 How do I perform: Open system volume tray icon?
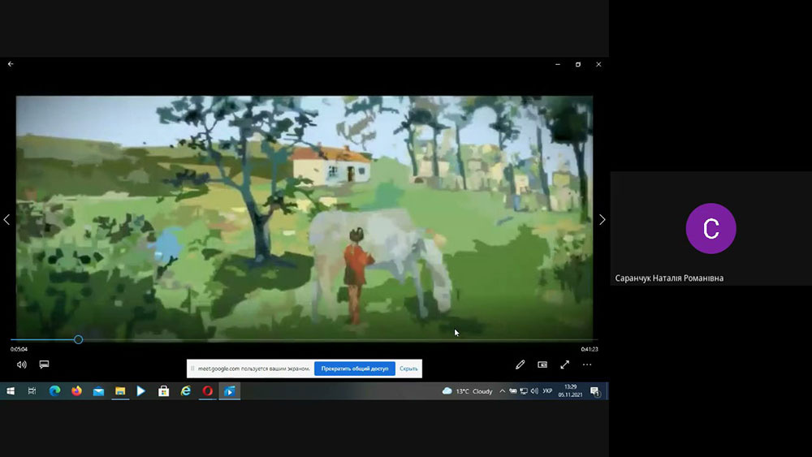(x=534, y=391)
